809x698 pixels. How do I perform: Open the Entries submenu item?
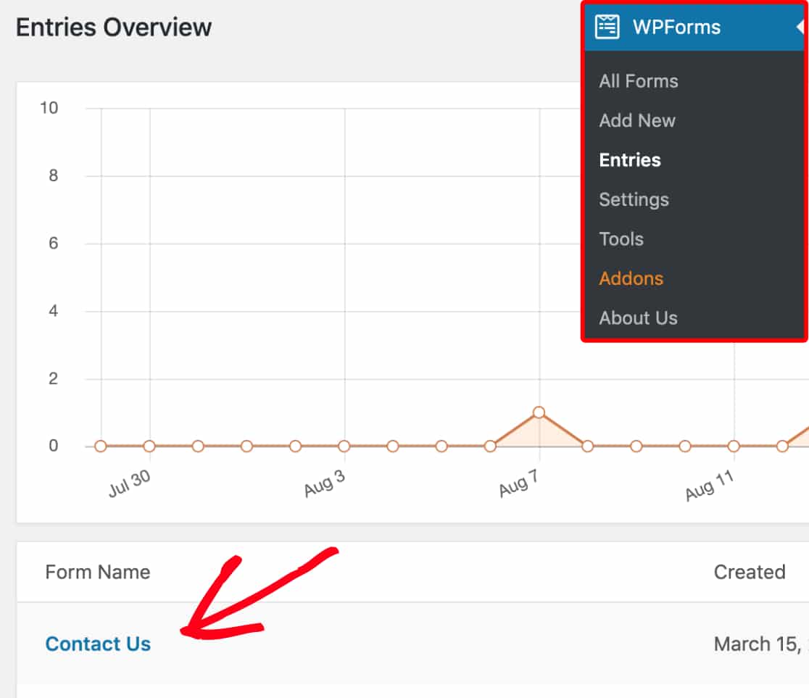point(630,160)
